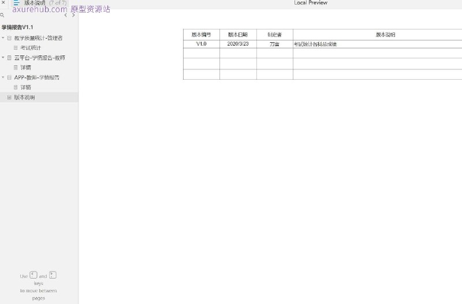Click the 万言 author cell
This screenshot has height=304, width=462.
(275, 44)
